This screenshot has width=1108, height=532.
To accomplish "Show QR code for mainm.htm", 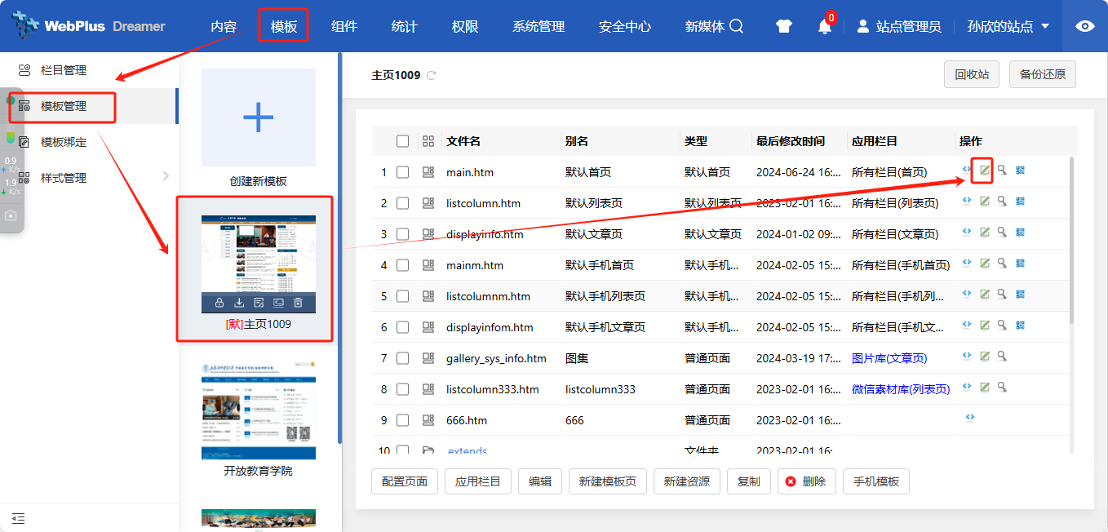I will coord(1020,264).
